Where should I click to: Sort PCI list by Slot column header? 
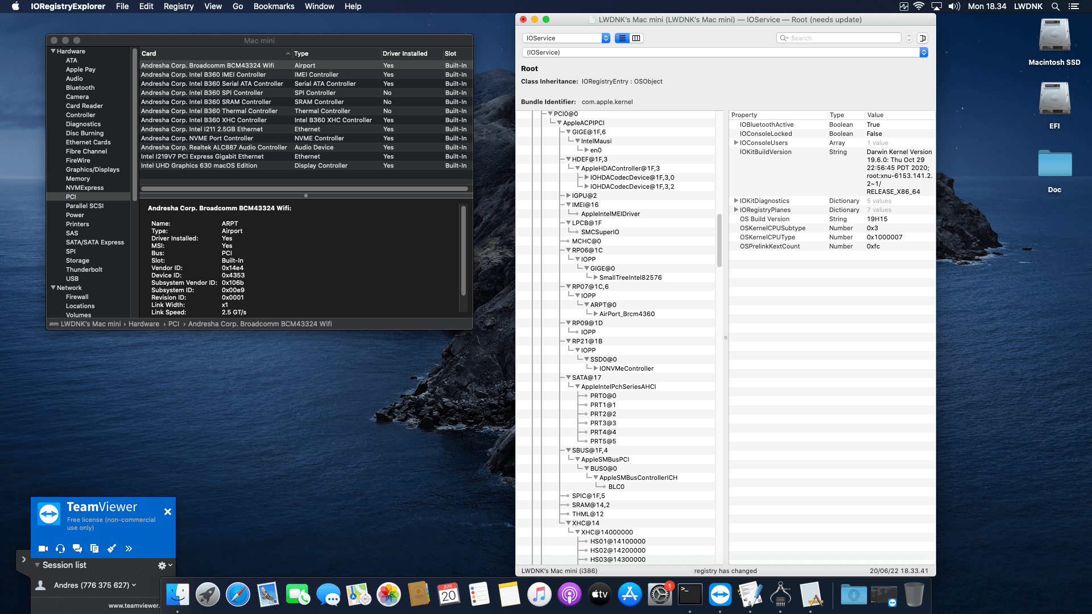tap(457, 53)
